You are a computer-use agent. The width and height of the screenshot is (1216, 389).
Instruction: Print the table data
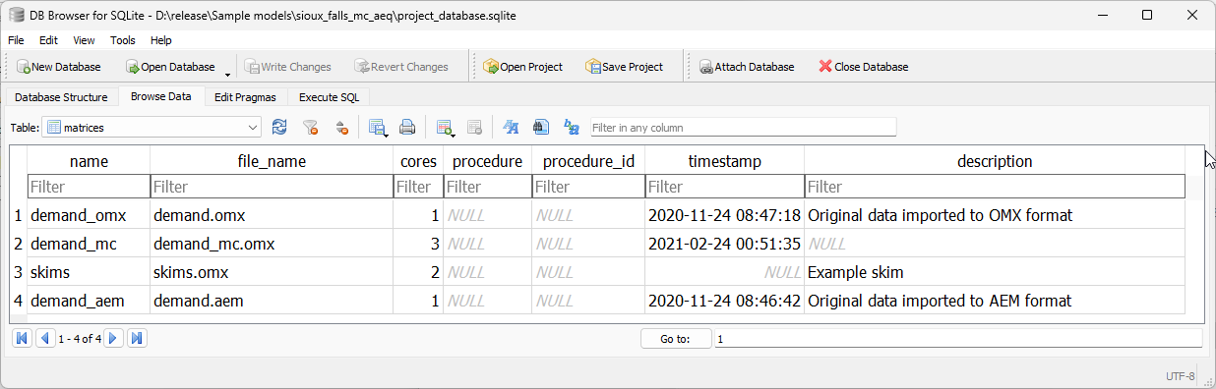pyautogui.click(x=406, y=127)
